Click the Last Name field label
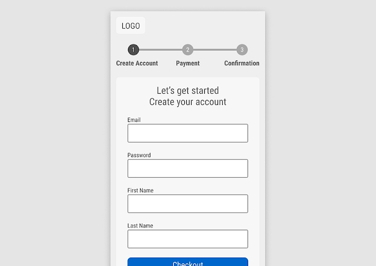This screenshot has width=376, height=266. pyautogui.click(x=140, y=226)
